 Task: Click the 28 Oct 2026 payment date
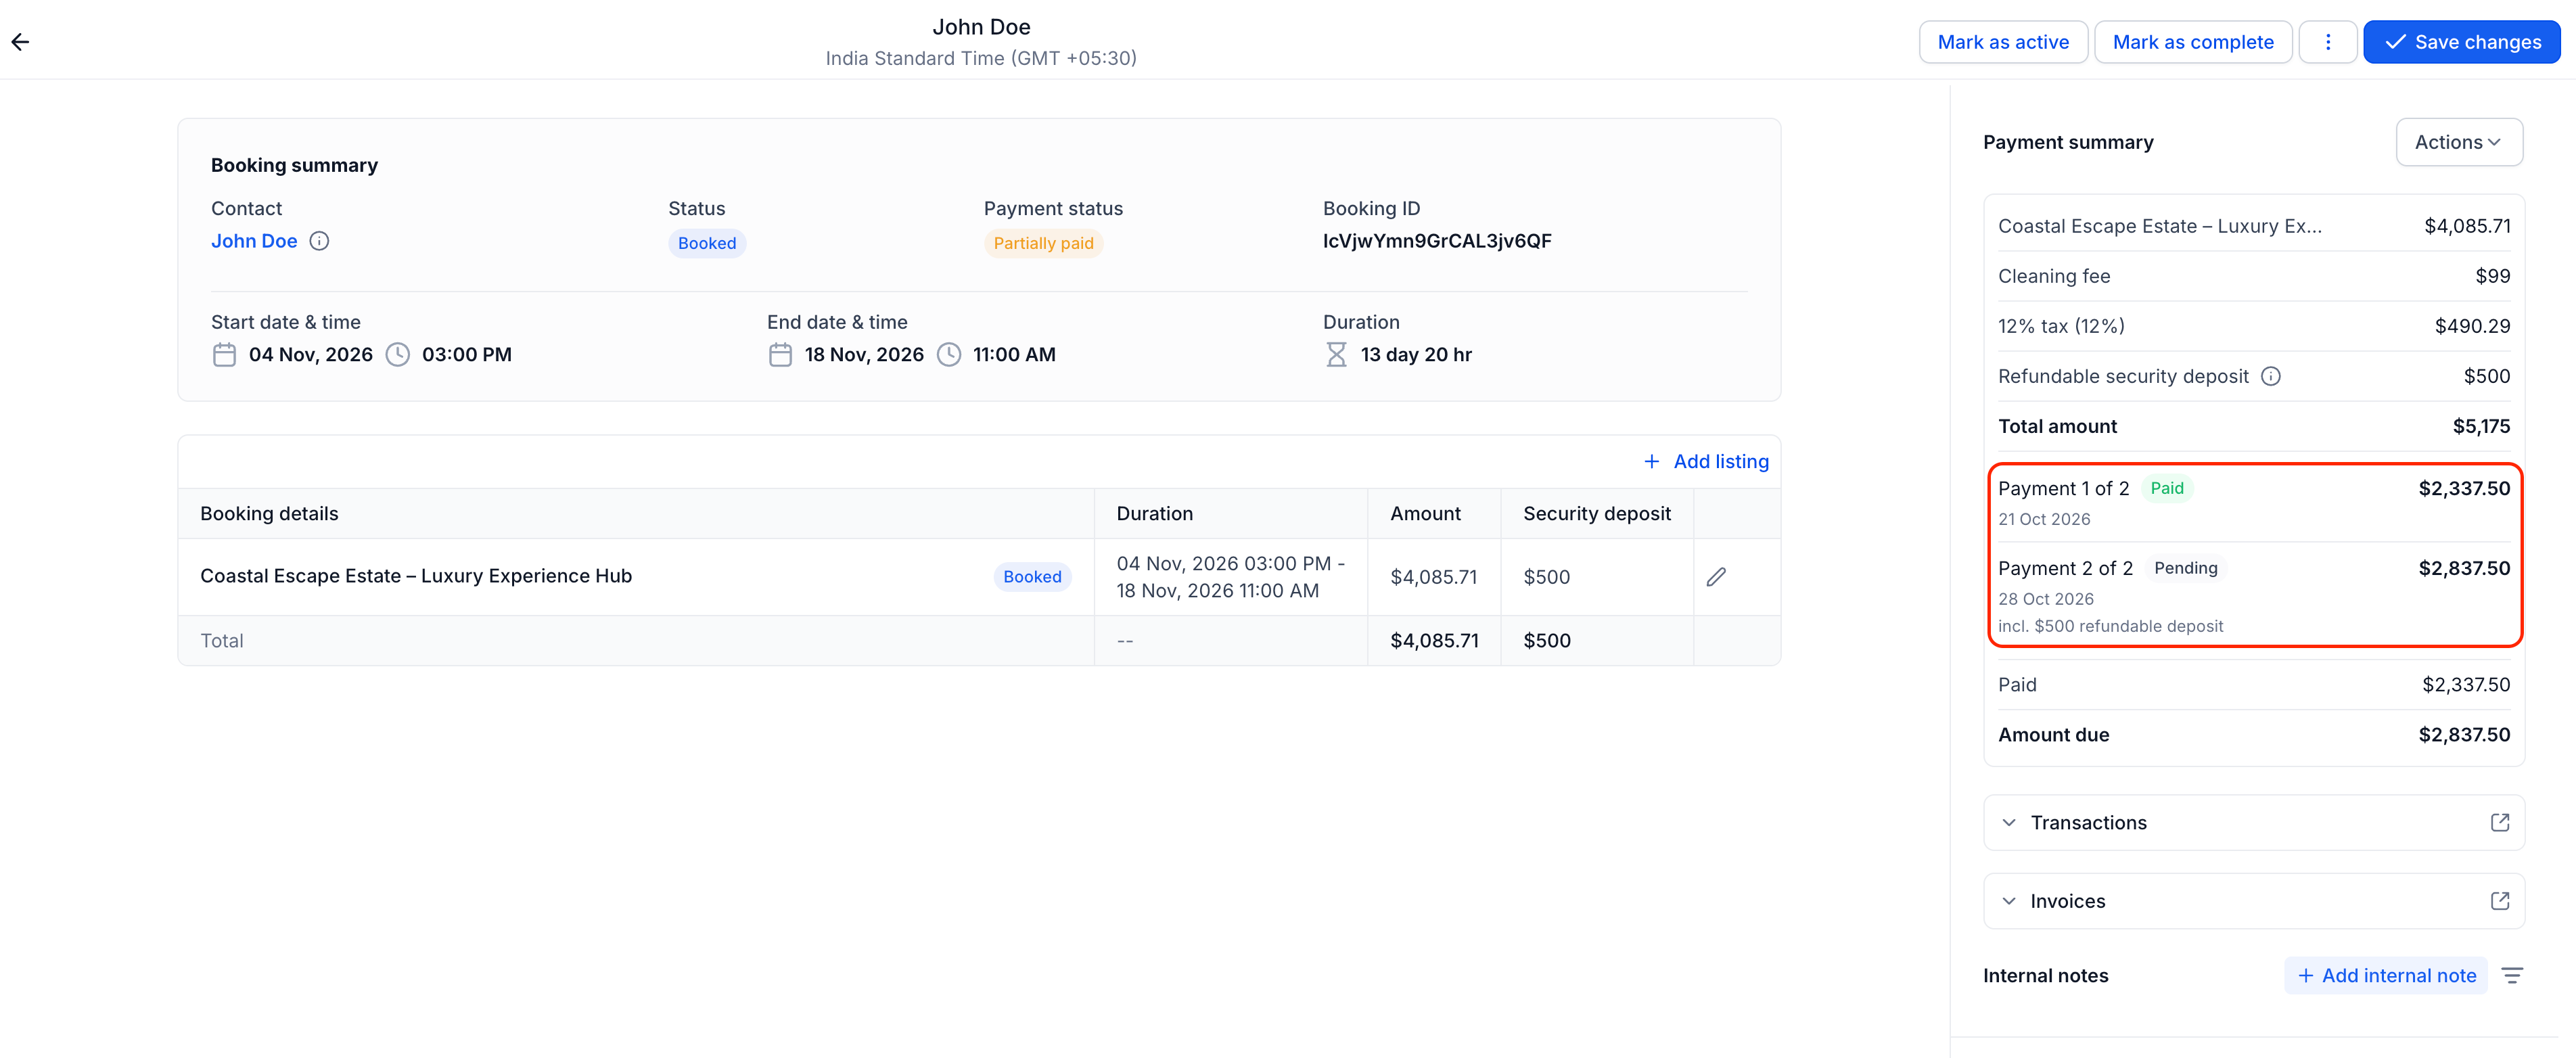(x=2046, y=599)
